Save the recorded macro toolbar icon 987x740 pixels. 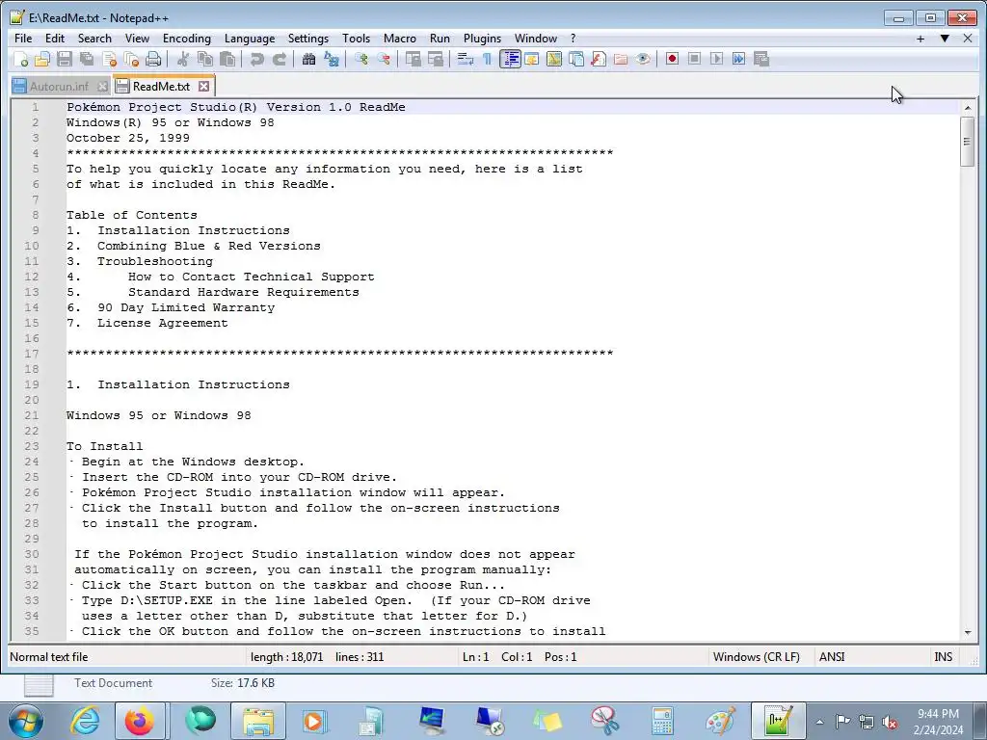click(x=761, y=59)
